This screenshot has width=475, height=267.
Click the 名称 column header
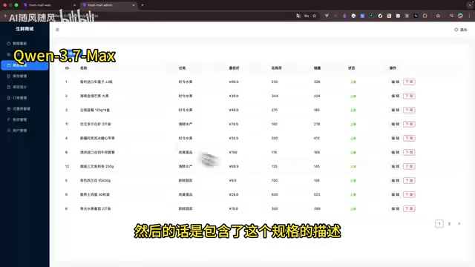click(x=84, y=68)
